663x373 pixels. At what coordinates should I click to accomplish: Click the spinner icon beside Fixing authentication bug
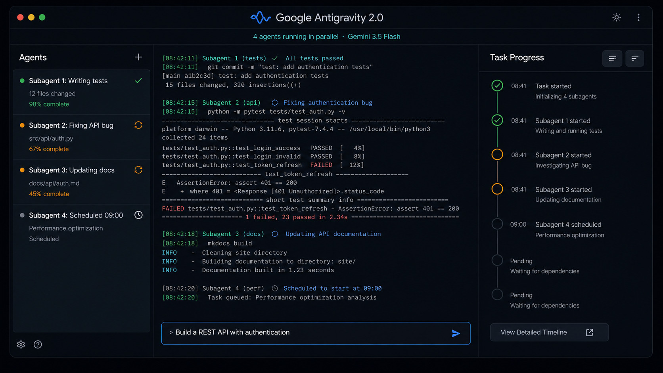tap(275, 103)
